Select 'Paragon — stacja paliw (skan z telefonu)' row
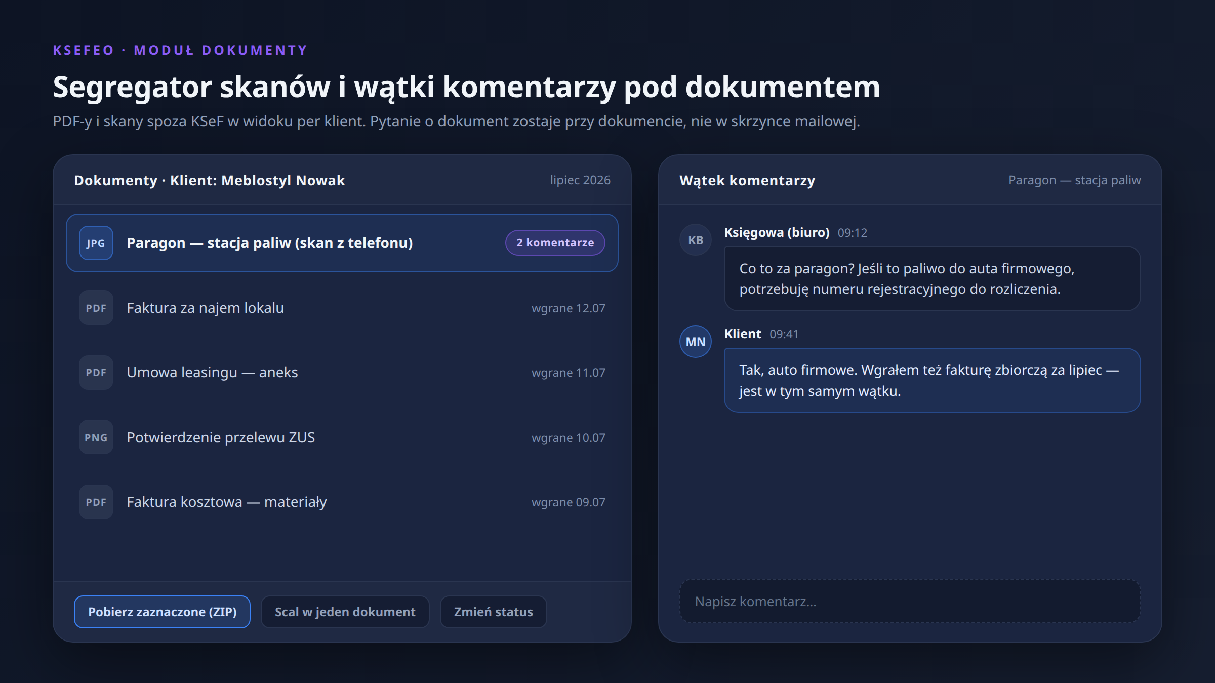Screen dimensions: 1215x683 [x=342, y=243]
